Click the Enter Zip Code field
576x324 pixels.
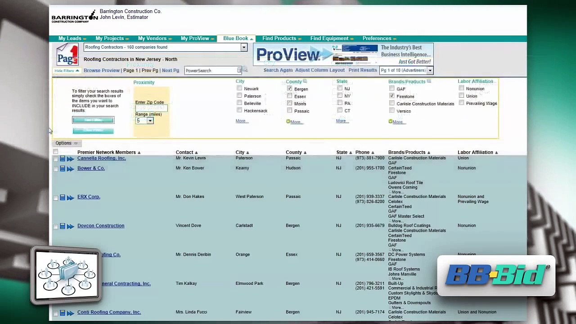[x=151, y=108]
